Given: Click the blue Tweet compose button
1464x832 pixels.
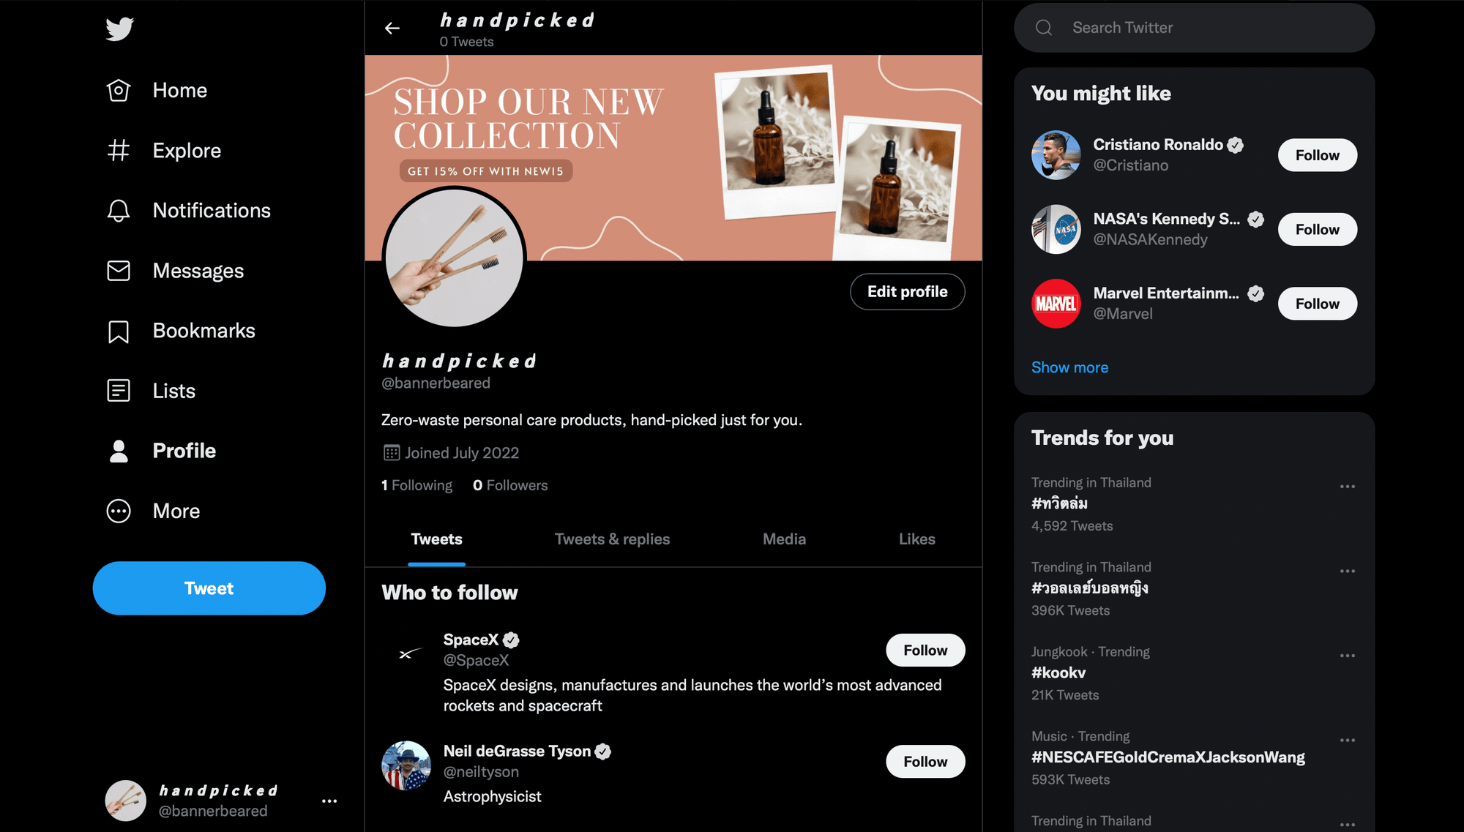Looking at the screenshot, I should 208,588.
